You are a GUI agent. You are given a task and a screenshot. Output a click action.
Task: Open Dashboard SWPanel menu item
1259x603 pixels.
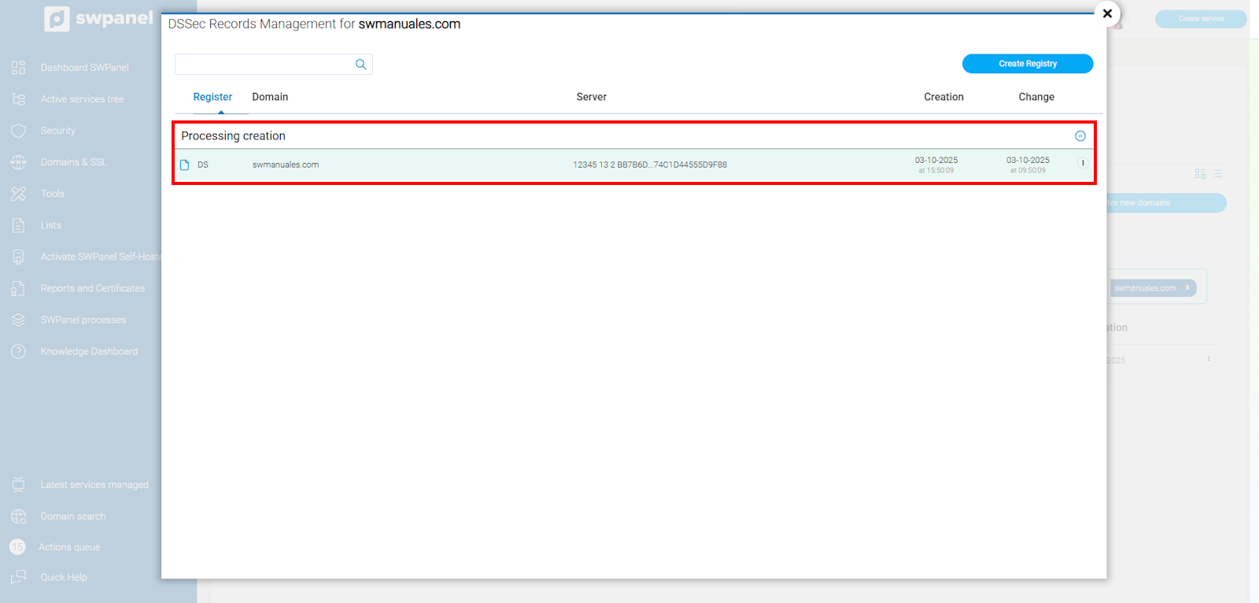[x=84, y=68]
